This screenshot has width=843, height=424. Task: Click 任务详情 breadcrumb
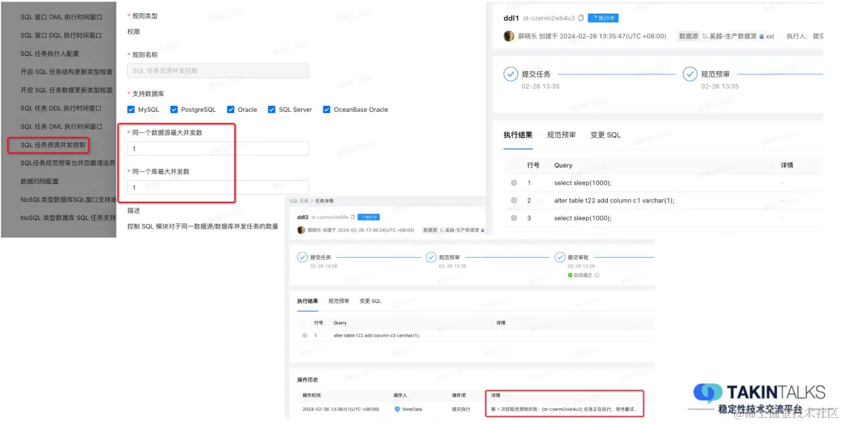point(325,200)
